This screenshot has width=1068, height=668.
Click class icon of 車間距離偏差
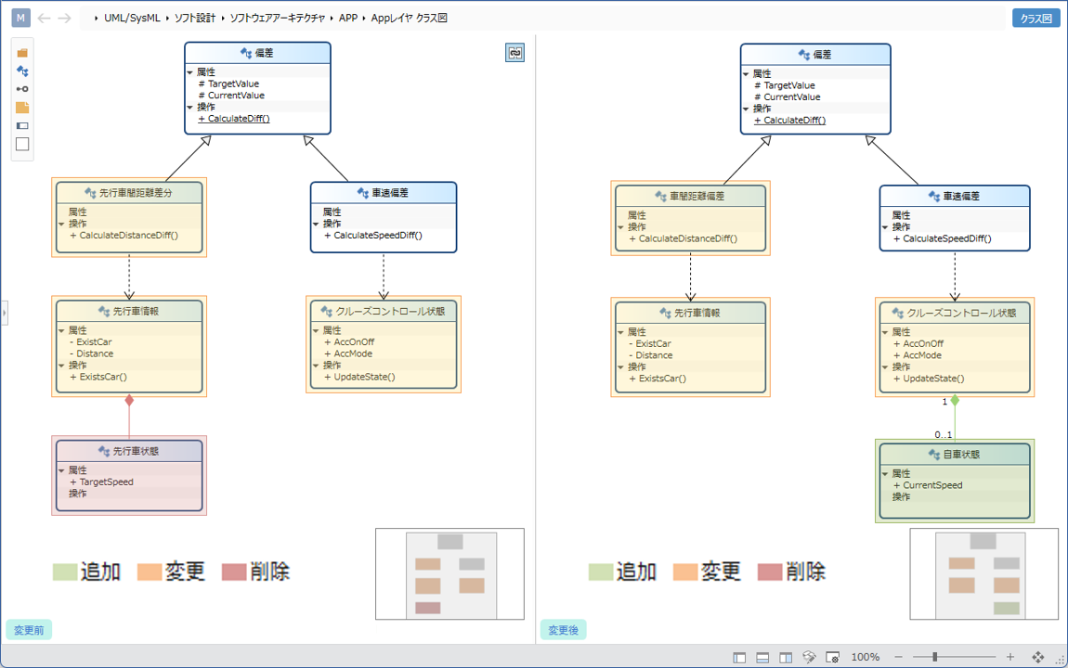point(660,197)
